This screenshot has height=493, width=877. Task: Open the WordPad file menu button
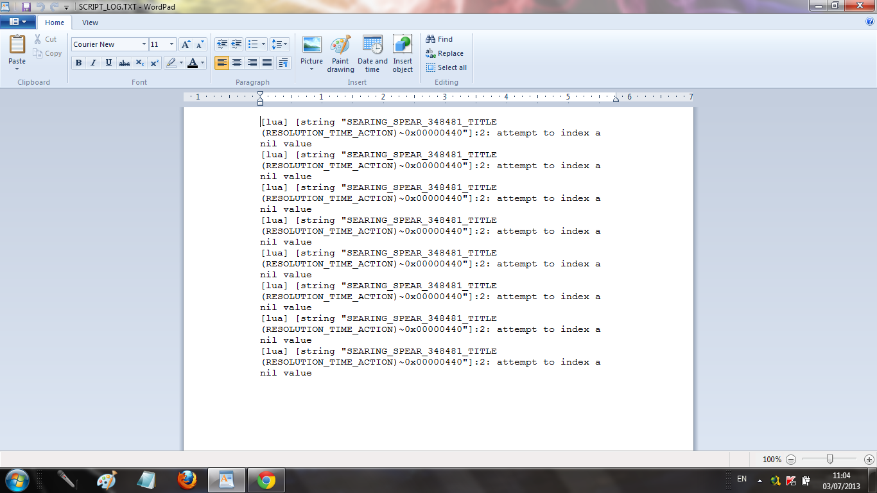tap(18, 22)
